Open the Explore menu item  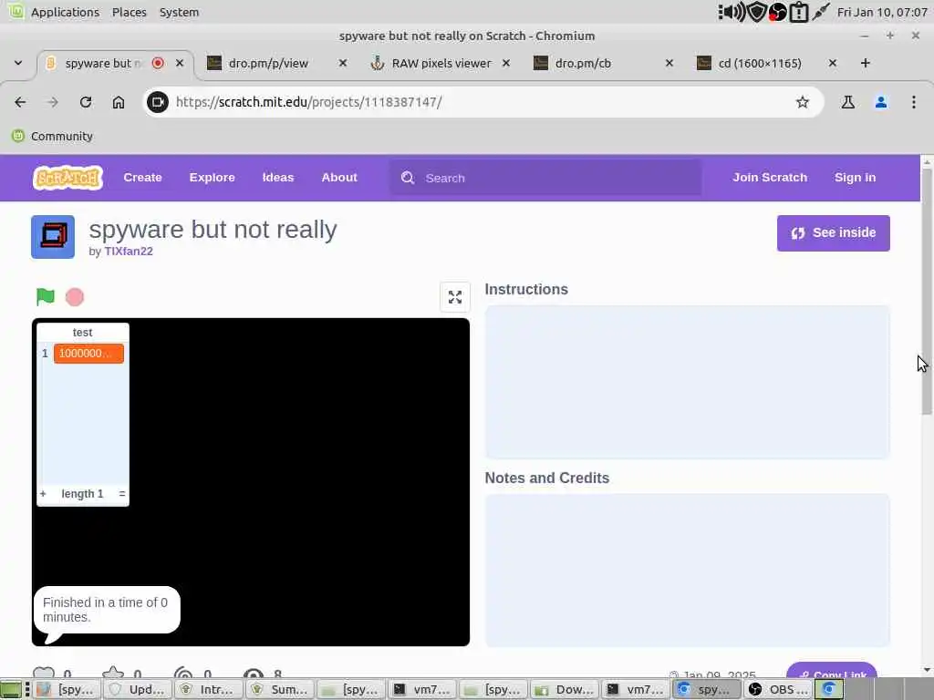(x=212, y=178)
